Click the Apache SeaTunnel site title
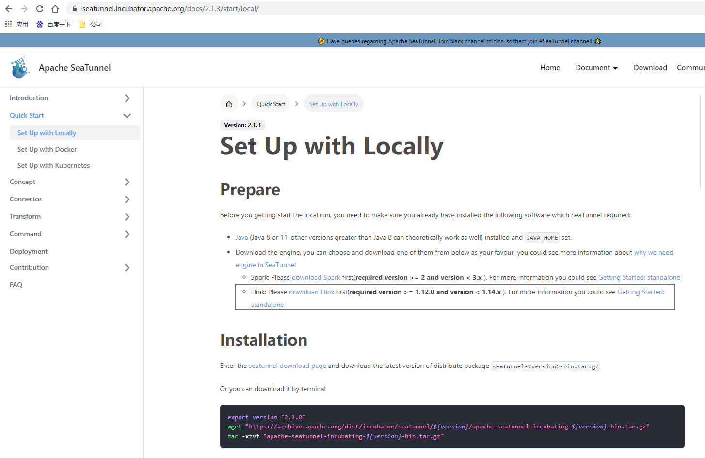 75,68
